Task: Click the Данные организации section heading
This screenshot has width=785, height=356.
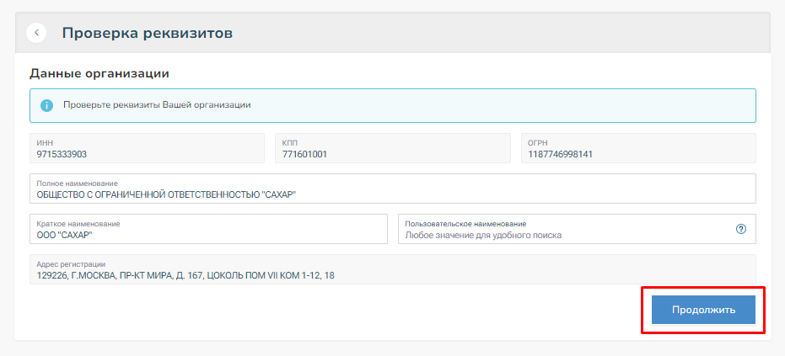Action: [99, 73]
